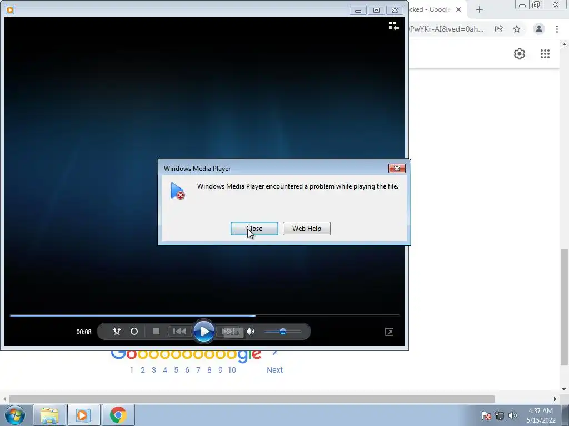Click the horizontal scrollbar in Chrome
This screenshot has height=426, width=569.
tap(252, 399)
